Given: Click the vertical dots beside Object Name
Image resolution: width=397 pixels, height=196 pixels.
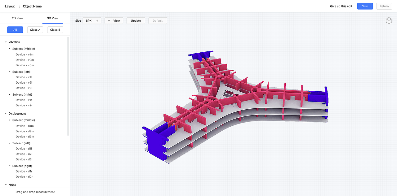Looking at the screenshot, I should [x=20, y=6].
